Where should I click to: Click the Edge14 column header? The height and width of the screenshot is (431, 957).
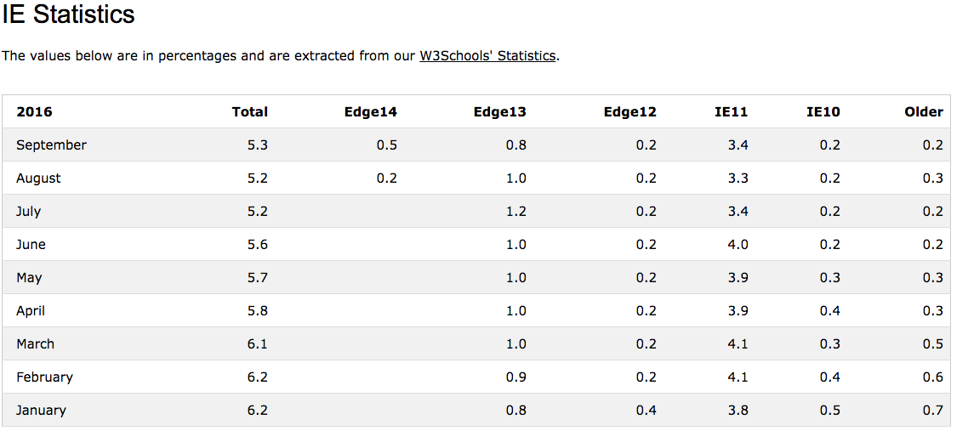tap(371, 112)
